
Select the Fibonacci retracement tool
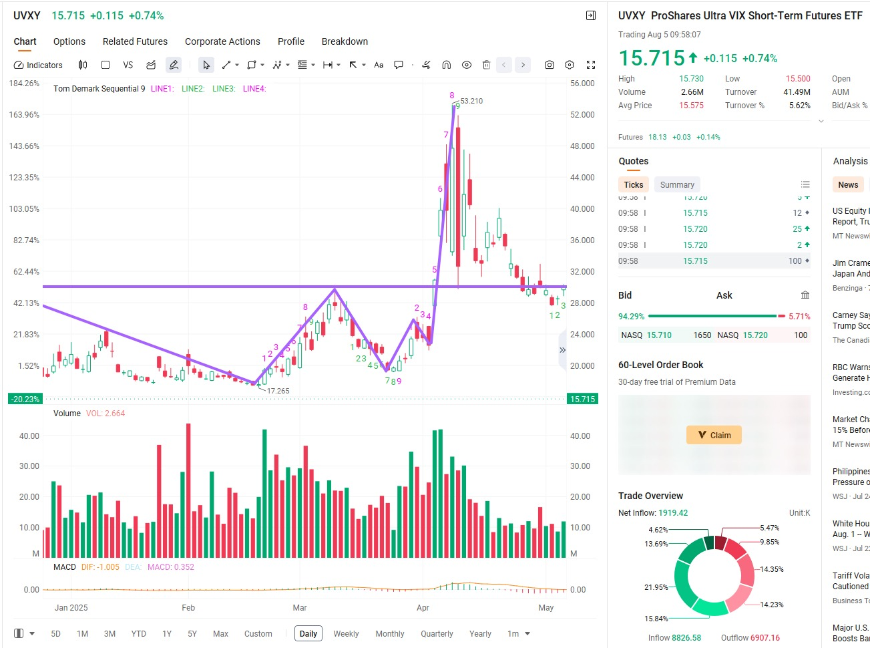302,65
